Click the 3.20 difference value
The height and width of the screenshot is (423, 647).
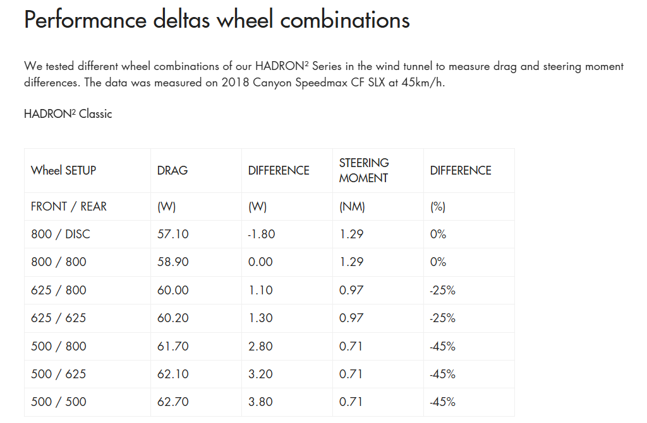260,374
